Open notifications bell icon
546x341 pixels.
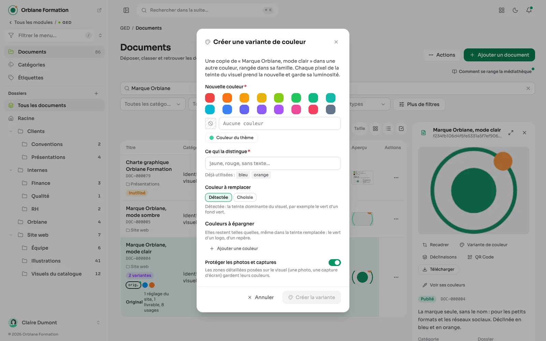coord(529,10)
